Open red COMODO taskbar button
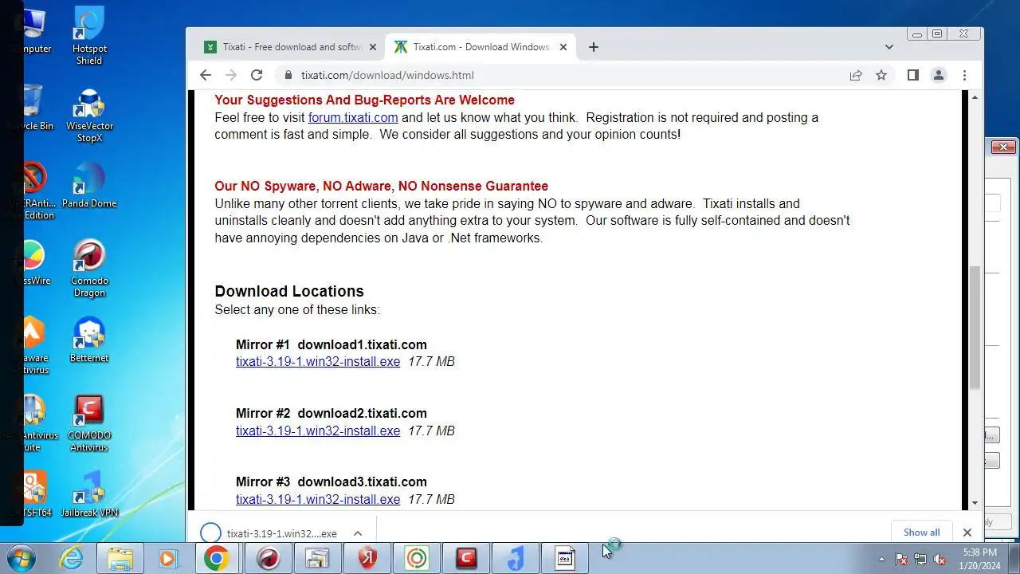Screen dimensions: 1020x574 tap(466, 558)
